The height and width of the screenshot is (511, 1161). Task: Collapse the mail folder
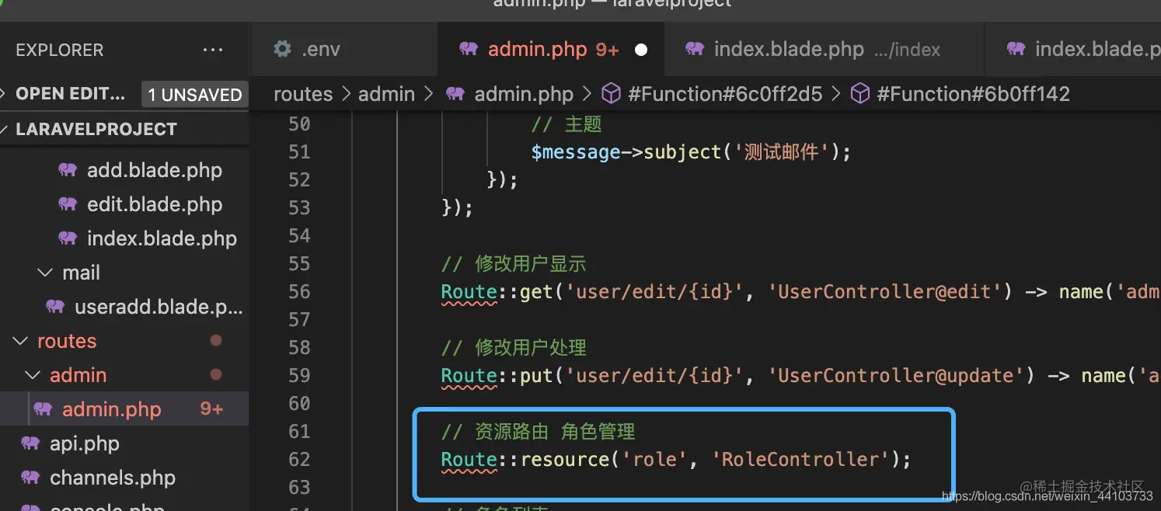(81, 273)
